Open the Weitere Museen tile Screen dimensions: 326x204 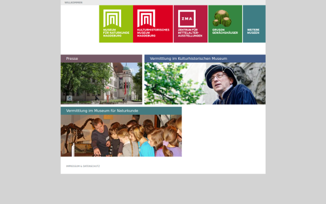pyautogui.click(x=254, y=24)
